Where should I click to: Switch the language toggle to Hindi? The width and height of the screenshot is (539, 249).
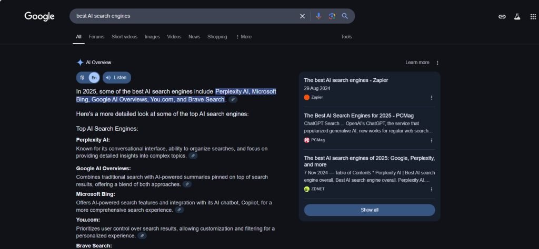click(x=82, y=78)
